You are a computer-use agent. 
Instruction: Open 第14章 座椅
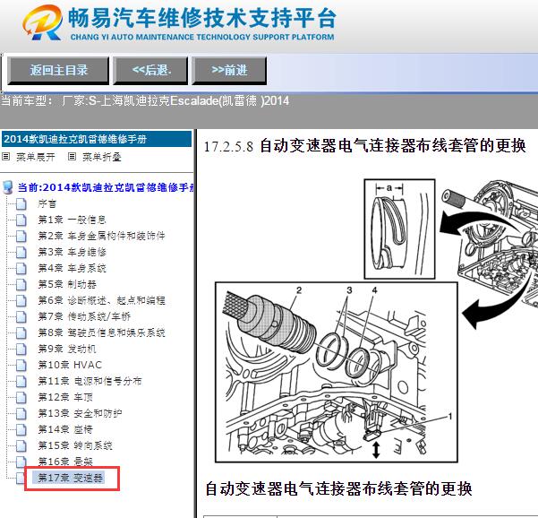[65, 429]
